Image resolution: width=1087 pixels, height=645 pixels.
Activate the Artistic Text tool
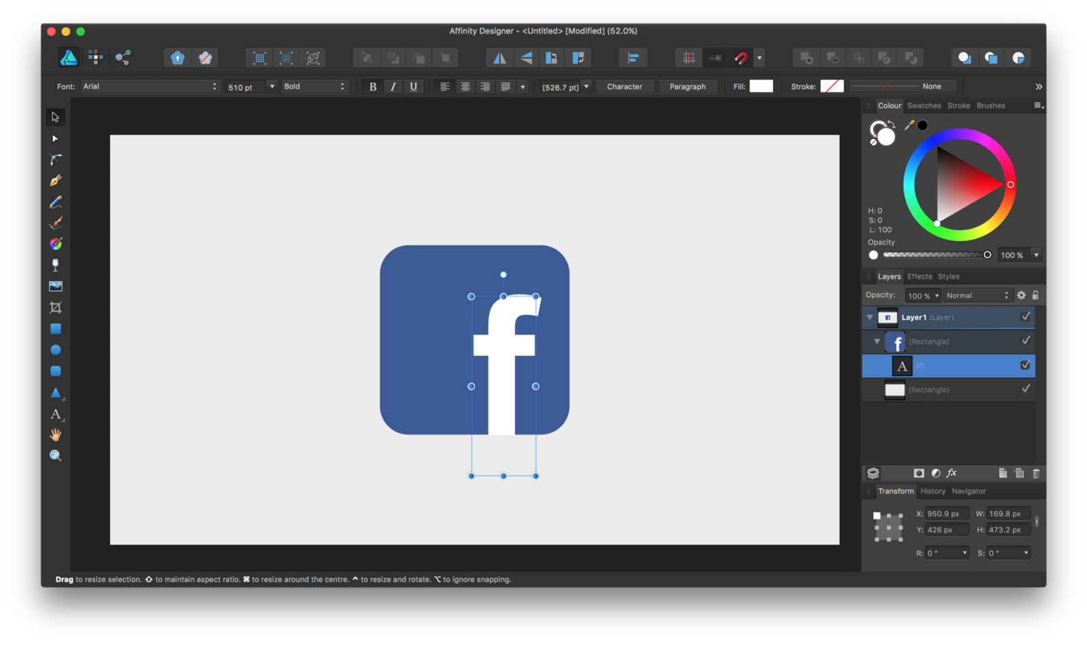tap(56, 414)
